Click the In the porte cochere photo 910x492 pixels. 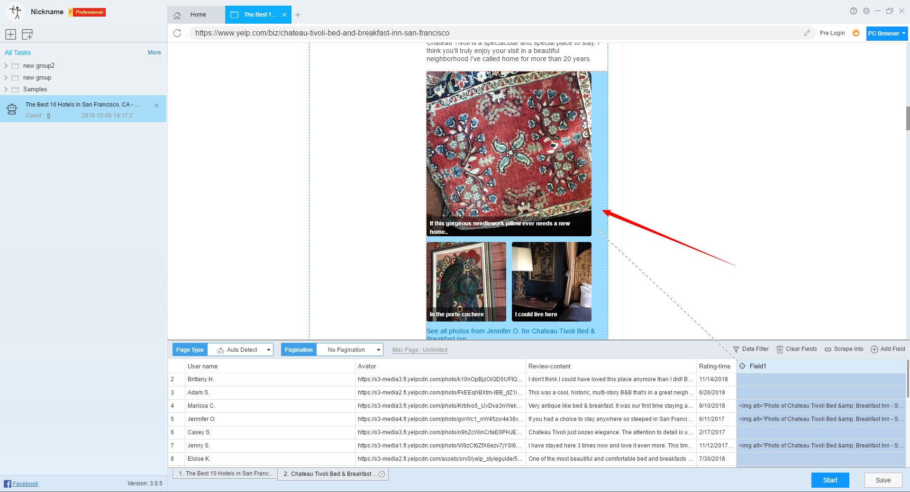pyautogui.click(x=466, y=282)
